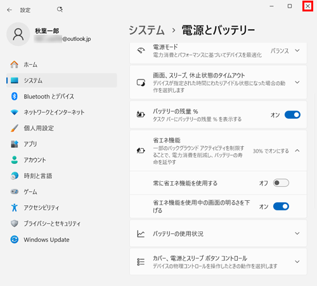Click the 省エネ機能 battery leaf icon
This screenshot has height=286, width=317.
point(141,151)
